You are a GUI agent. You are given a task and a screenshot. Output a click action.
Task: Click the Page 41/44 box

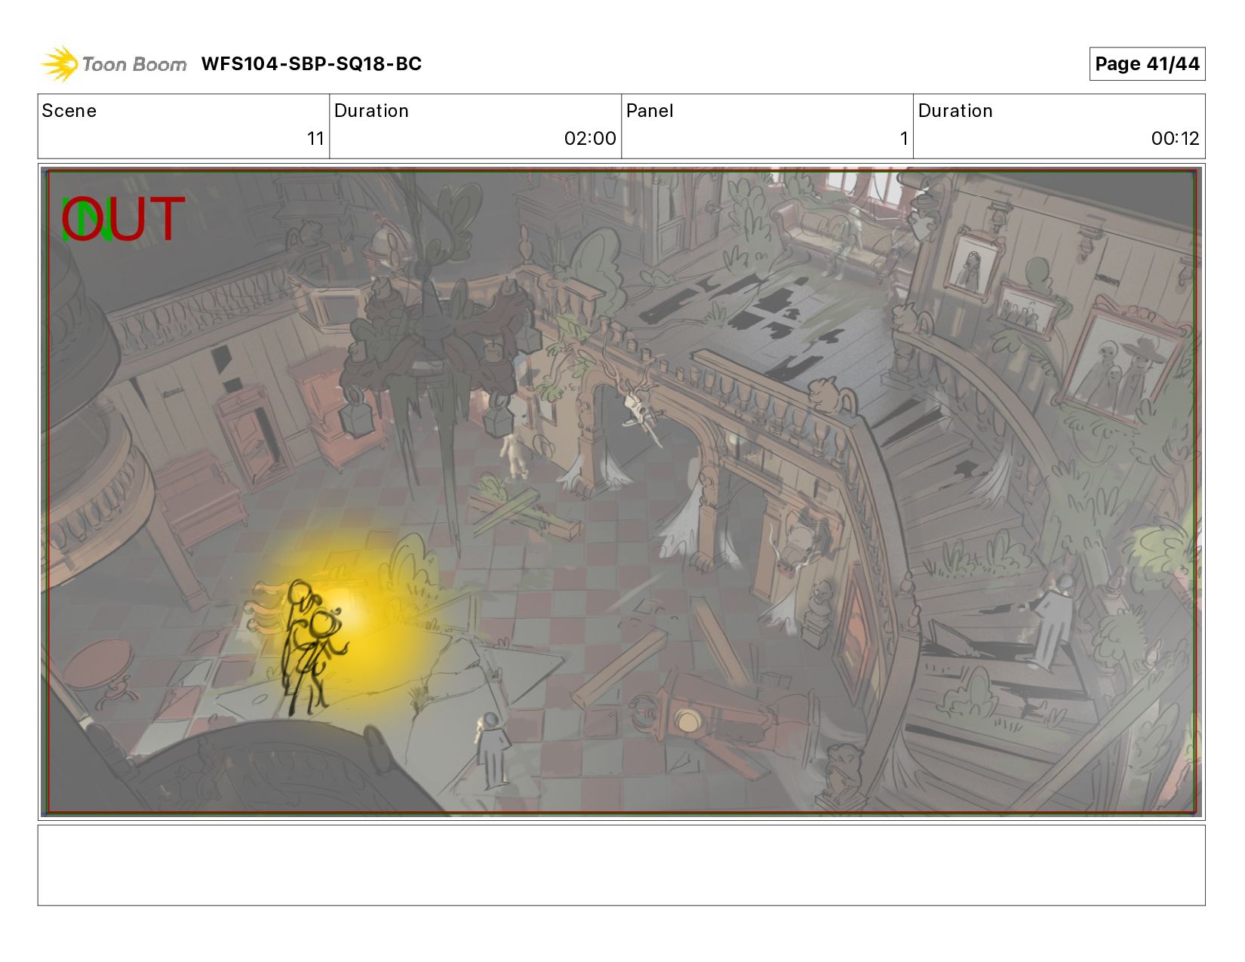(1147, 63)
